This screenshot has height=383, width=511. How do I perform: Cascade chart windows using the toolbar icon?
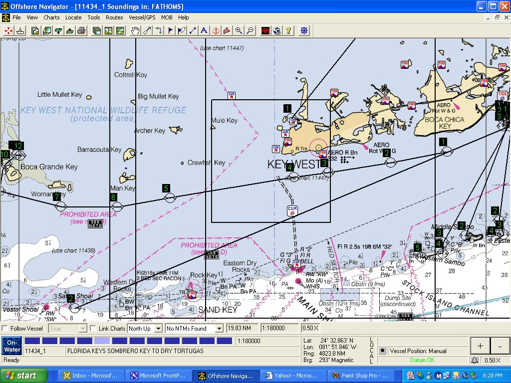coord(97,30)
